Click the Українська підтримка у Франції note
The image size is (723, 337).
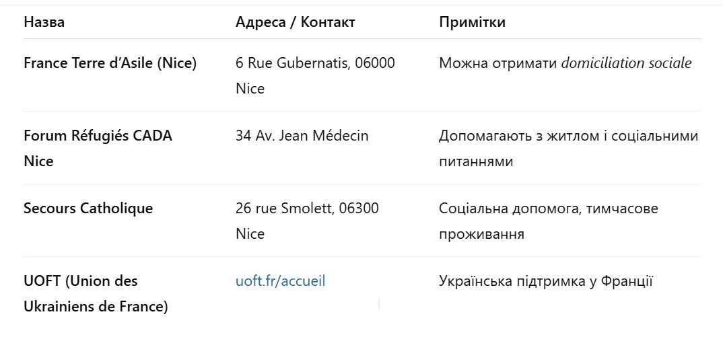(x=546, y=280)
